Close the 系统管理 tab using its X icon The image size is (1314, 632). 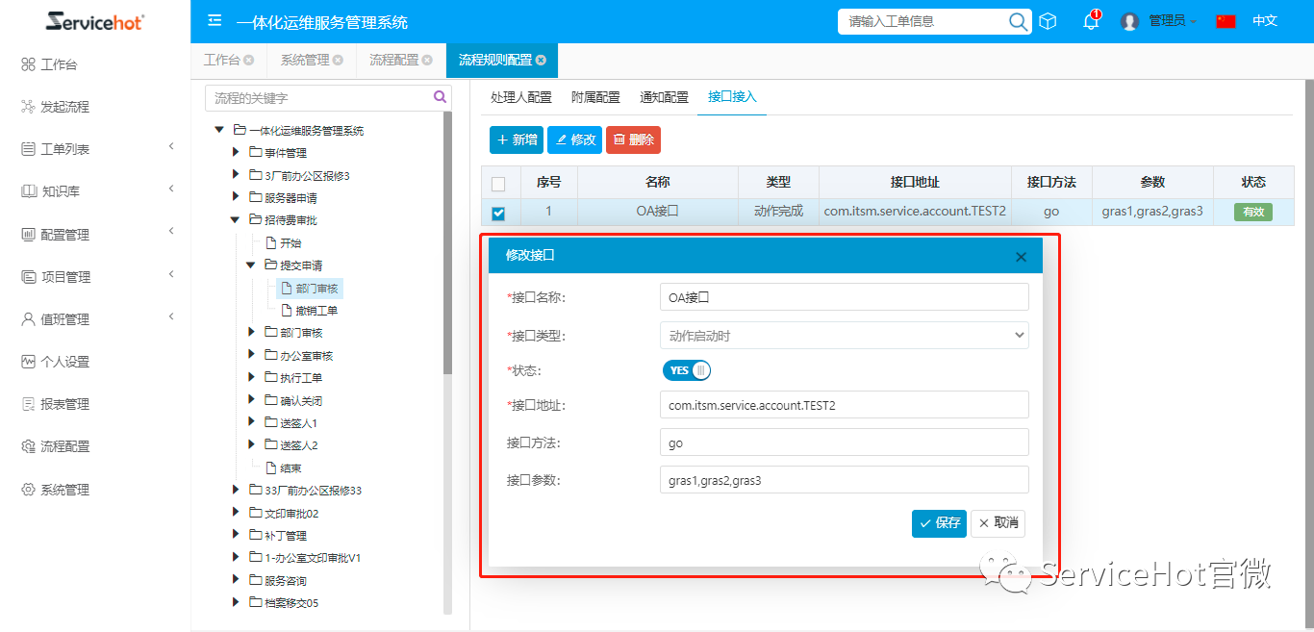tap(338, 60)
